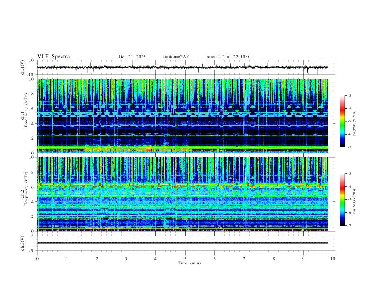Click the ch.1 spectrogram colour bar

342,121
